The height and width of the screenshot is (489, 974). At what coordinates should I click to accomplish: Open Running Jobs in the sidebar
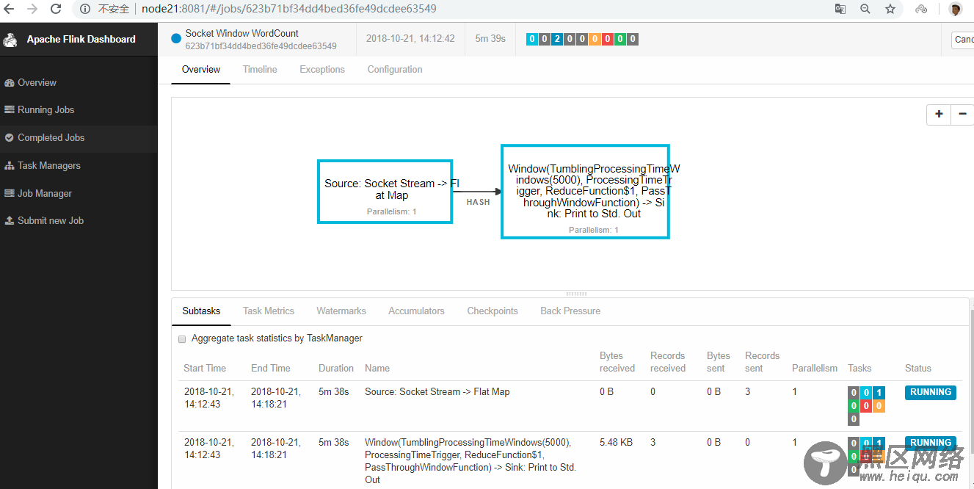pos(79,110)
